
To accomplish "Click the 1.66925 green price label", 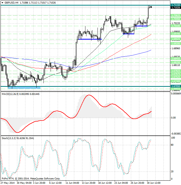I will [x=176, y=89].
